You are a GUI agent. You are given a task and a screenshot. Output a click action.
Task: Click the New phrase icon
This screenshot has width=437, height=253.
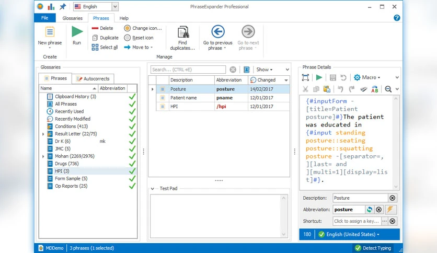click(x=50, y=32)
